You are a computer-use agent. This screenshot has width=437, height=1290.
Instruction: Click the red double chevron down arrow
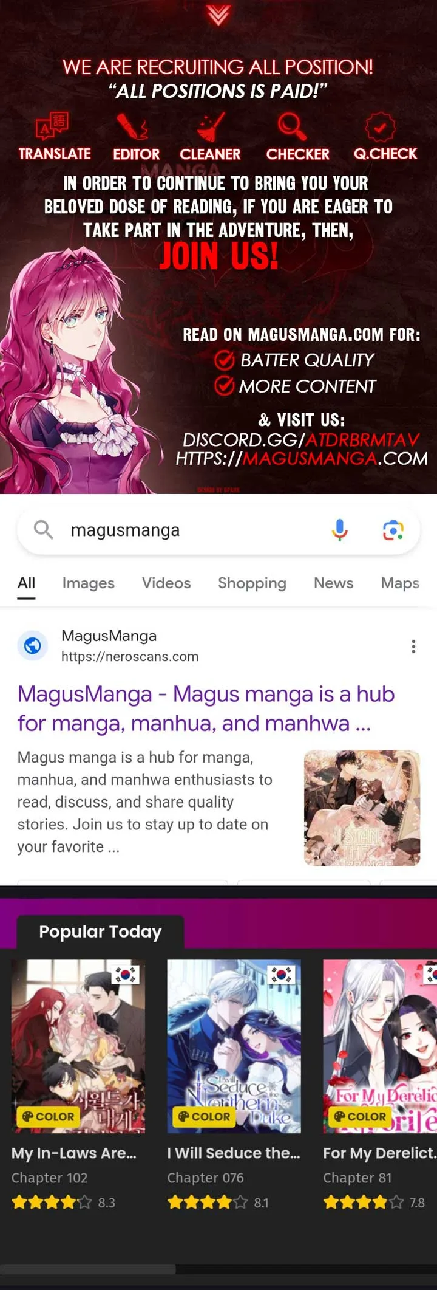click(x=218, y=15)
